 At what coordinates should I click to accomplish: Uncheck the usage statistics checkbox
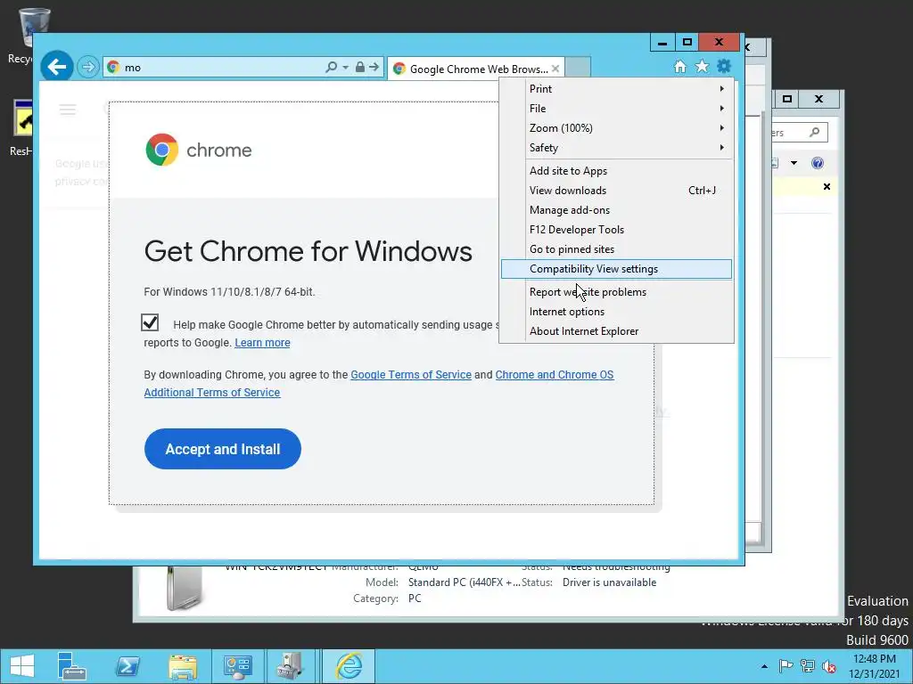point(150,322)
